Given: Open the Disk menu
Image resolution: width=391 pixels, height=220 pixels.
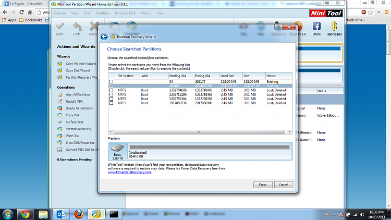Looking at the screenshot, I should click(x=87, y=13).
